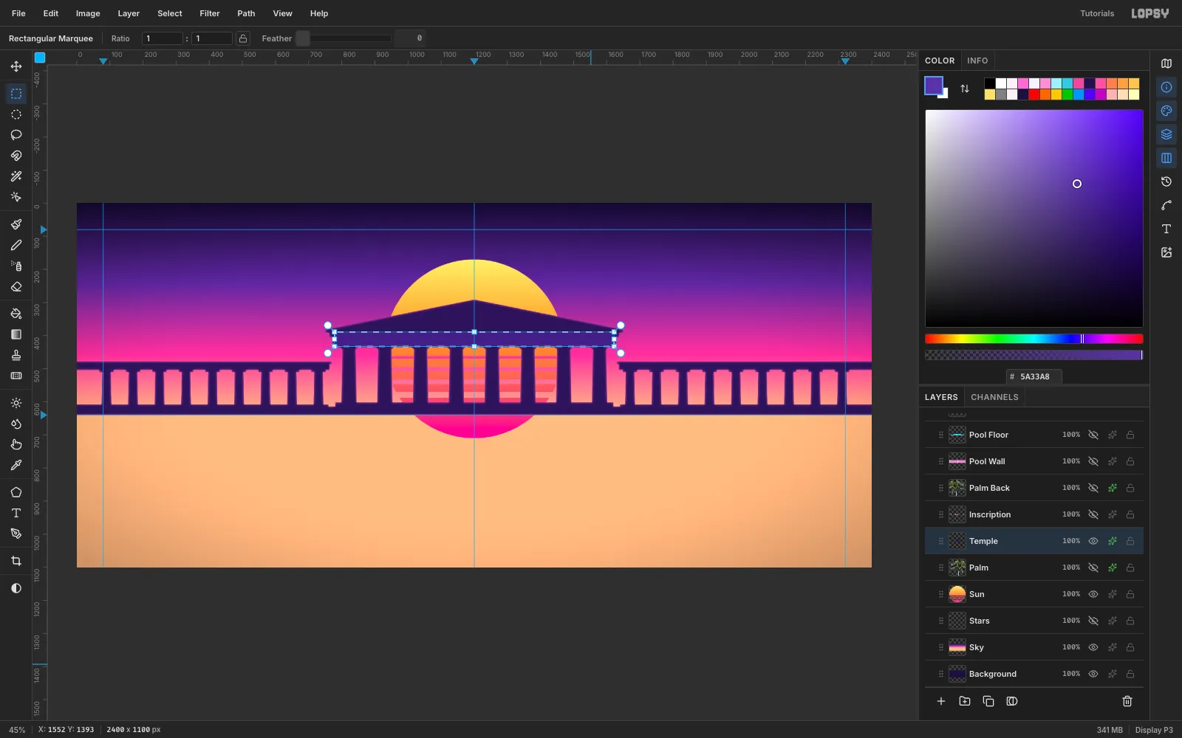Image resolution: width=1182 pixels, height=738 pixels.
Task: Pick the red swatch in palette
Action: 1034,94
